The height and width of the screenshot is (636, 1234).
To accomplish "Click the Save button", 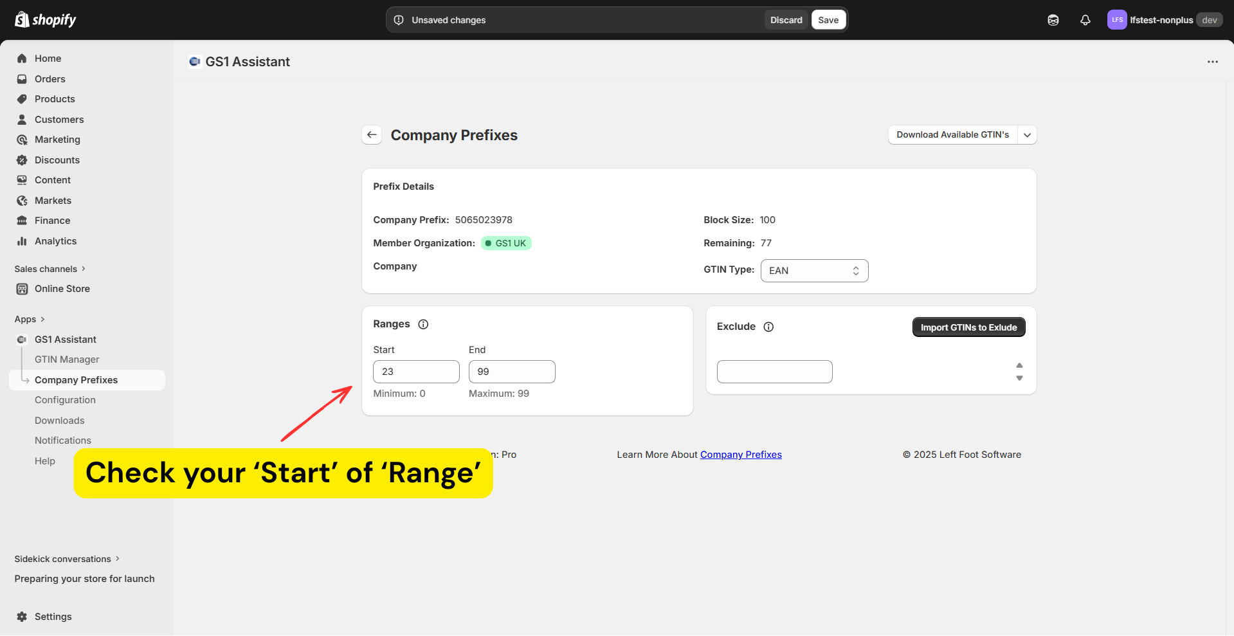I will tap(828, 20).
